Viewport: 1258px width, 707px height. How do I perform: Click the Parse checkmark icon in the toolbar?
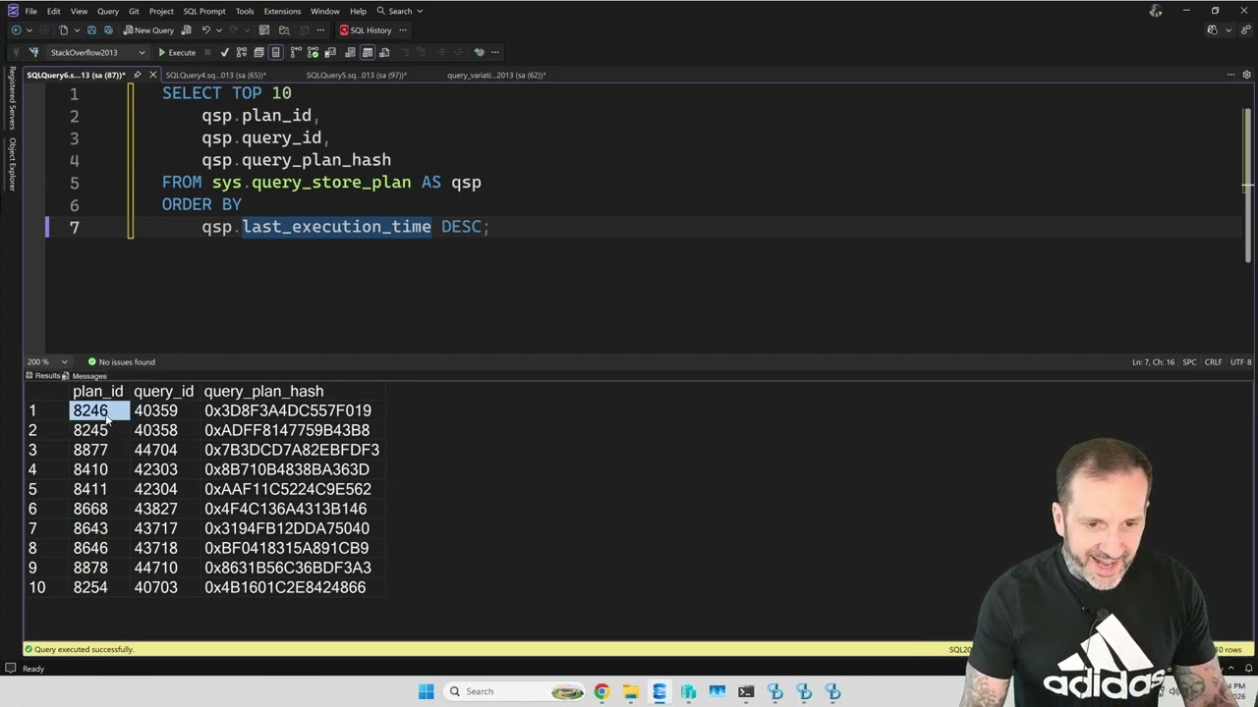[x=225, y=52]
